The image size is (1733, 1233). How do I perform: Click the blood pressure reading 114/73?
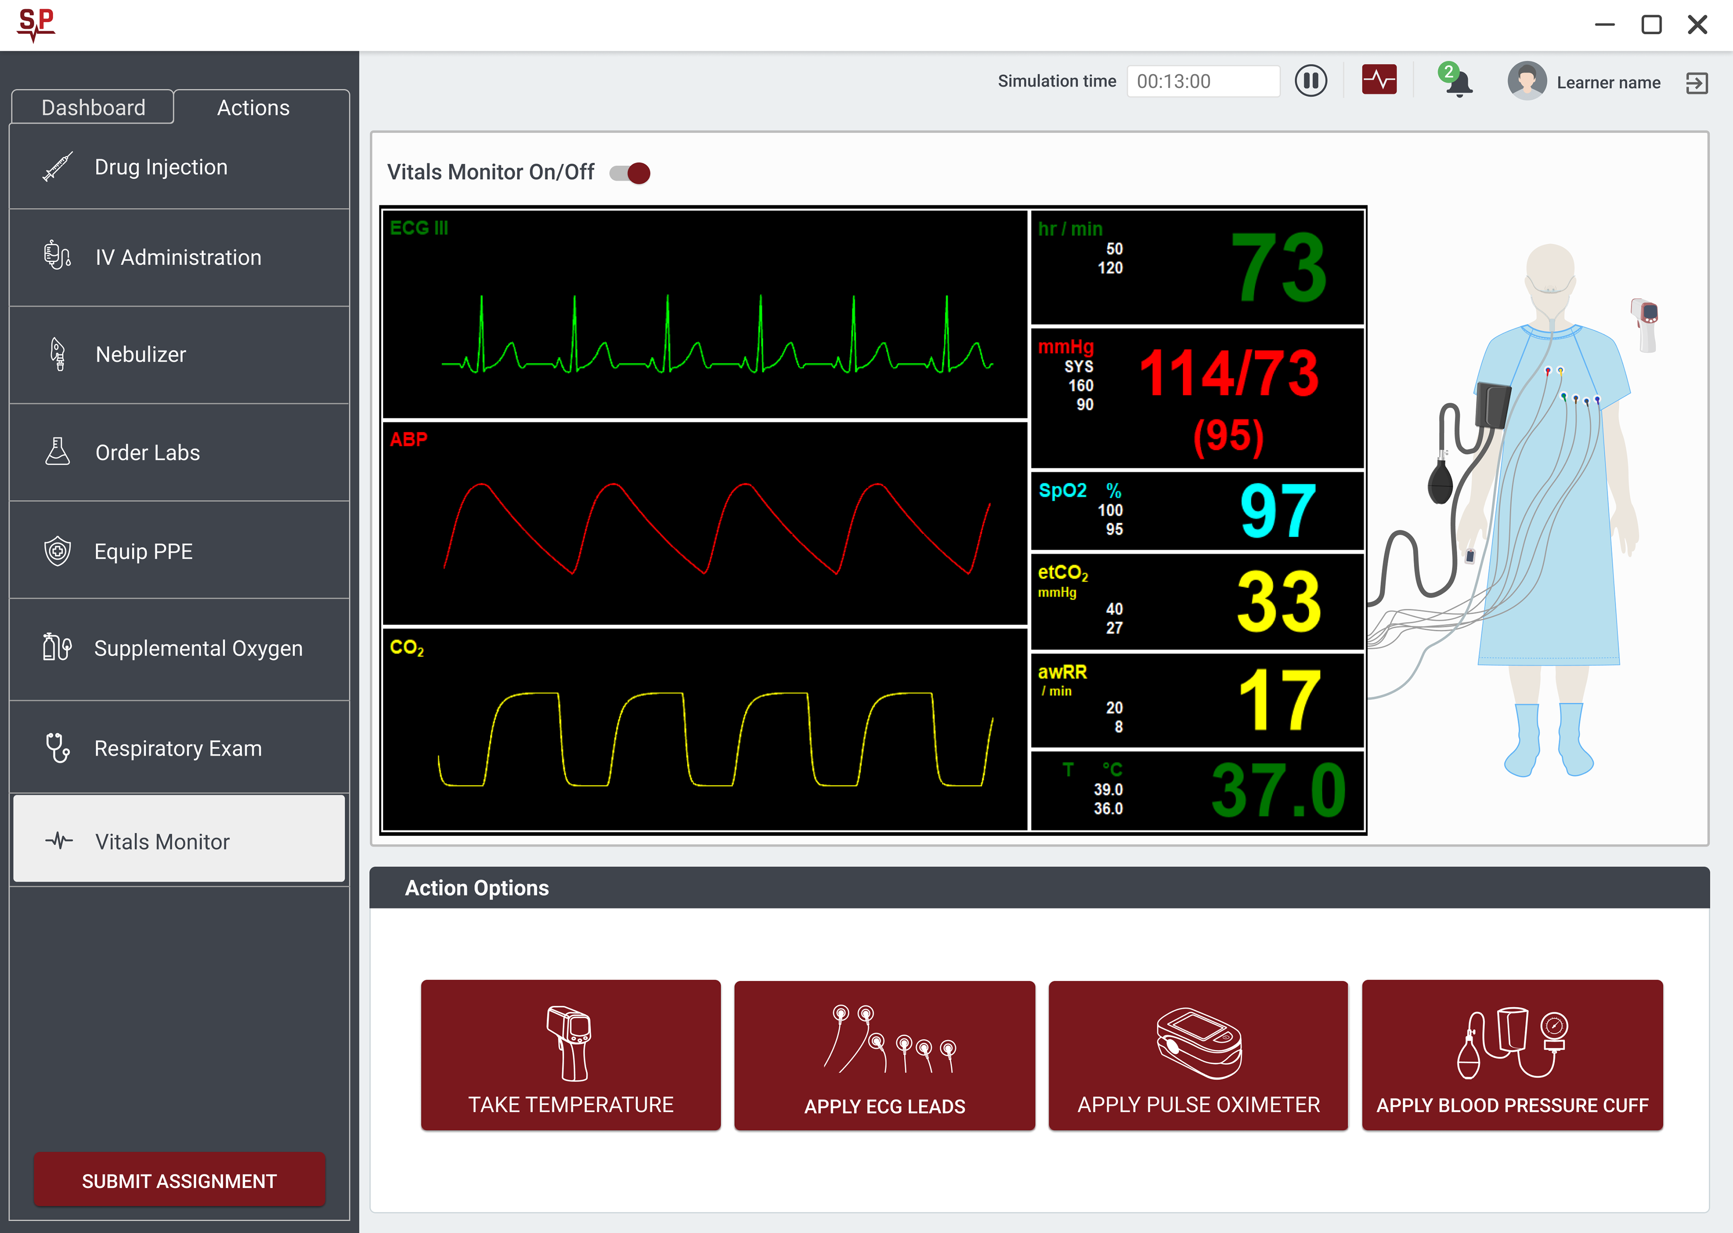pyautogui.click(x=1229, y=373)
